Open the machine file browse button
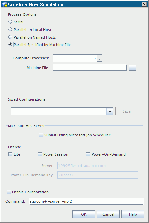The height and width of the screenshot is (223, 149). pyautogui.click(x=133, y=67)
